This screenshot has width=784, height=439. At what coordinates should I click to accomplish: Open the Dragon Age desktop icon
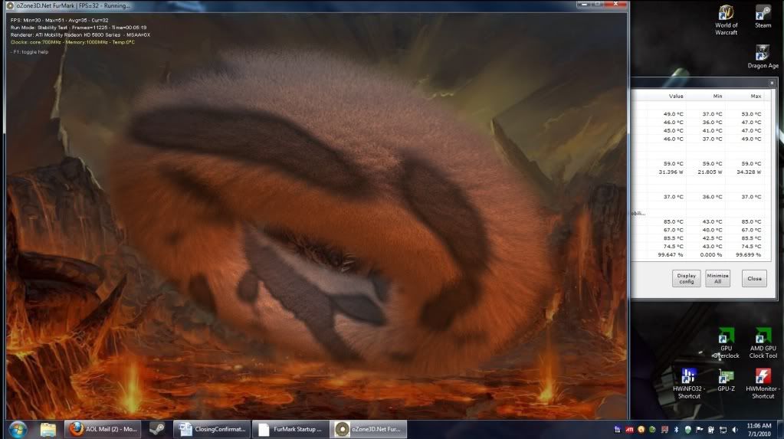coord(763,57)
